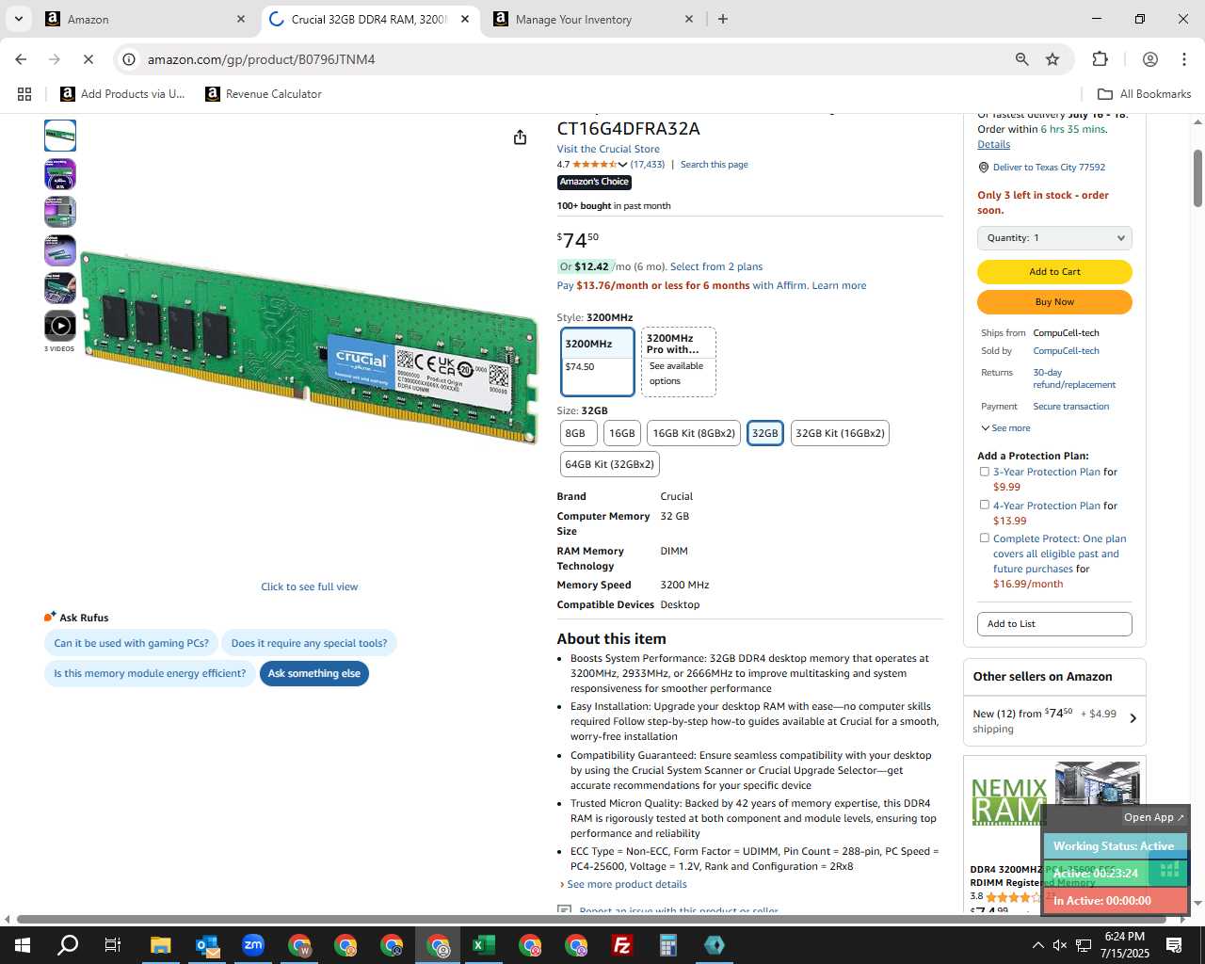Select the 64GB Kit (32GBx2) size option
Image resolution: width=1205 pixels, height=964 pixels.
click(609, 464)
